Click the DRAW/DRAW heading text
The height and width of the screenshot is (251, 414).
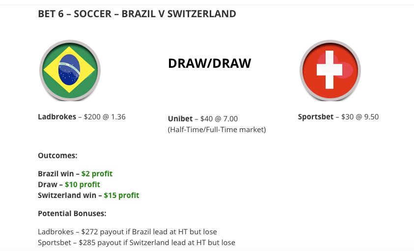(209, 63)
